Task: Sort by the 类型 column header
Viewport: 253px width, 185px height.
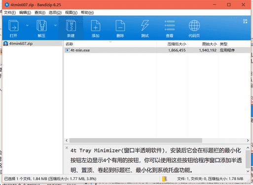Action: click(234, 44)
